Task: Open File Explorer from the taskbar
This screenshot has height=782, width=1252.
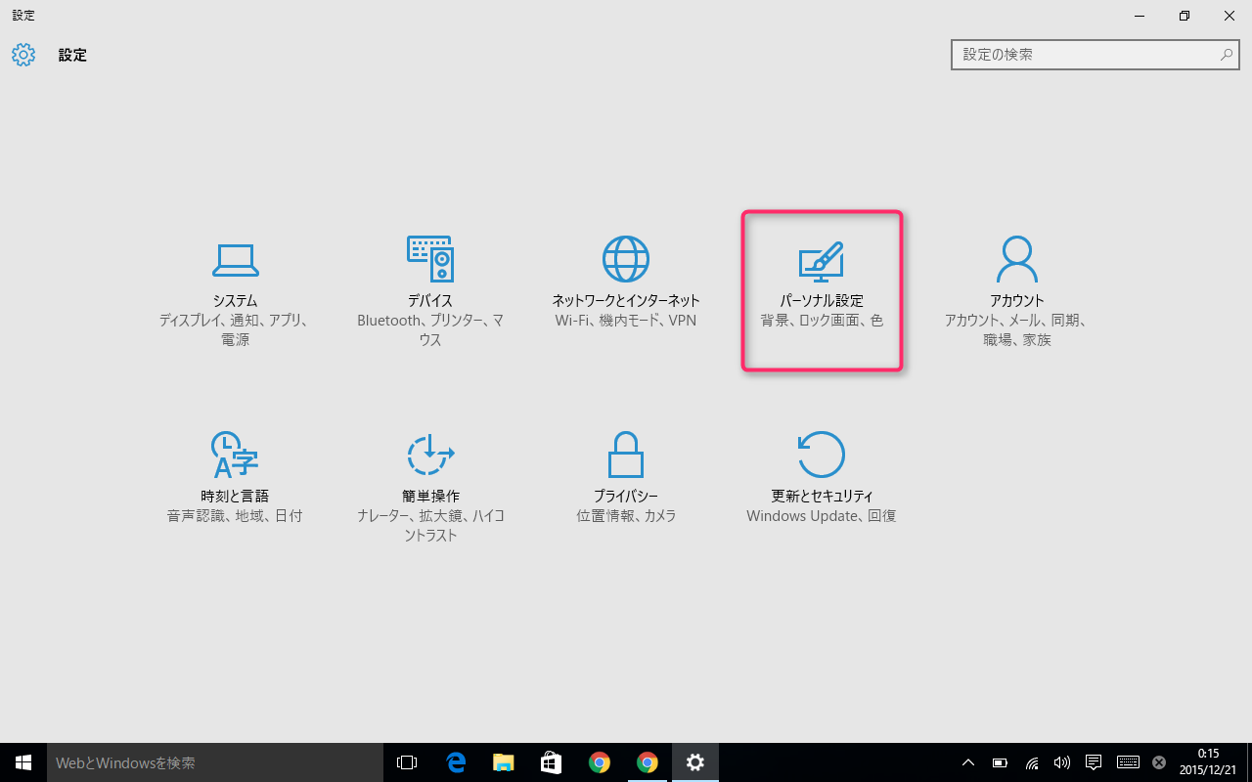Action: tap(504, 762)
